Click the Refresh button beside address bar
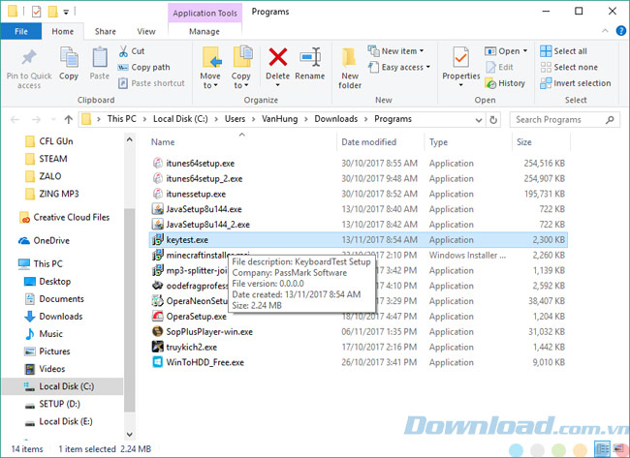 (x=493, y=120)
